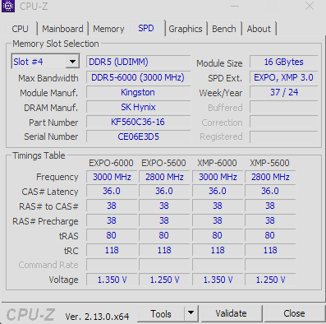Select the part number KF560C36-16
The height and width of the screenshot is (324, 326).
tap(138, 122)
